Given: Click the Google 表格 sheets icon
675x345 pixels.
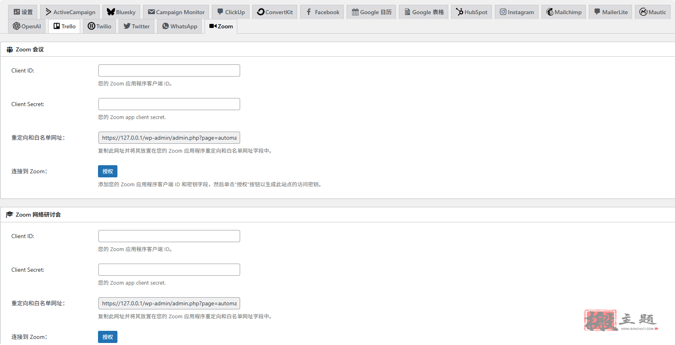Looking at the screenshot, I should 407,12.
